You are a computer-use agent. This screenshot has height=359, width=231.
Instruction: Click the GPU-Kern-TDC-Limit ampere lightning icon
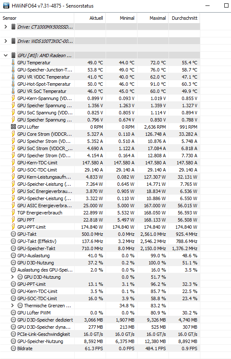pos(13,163)
